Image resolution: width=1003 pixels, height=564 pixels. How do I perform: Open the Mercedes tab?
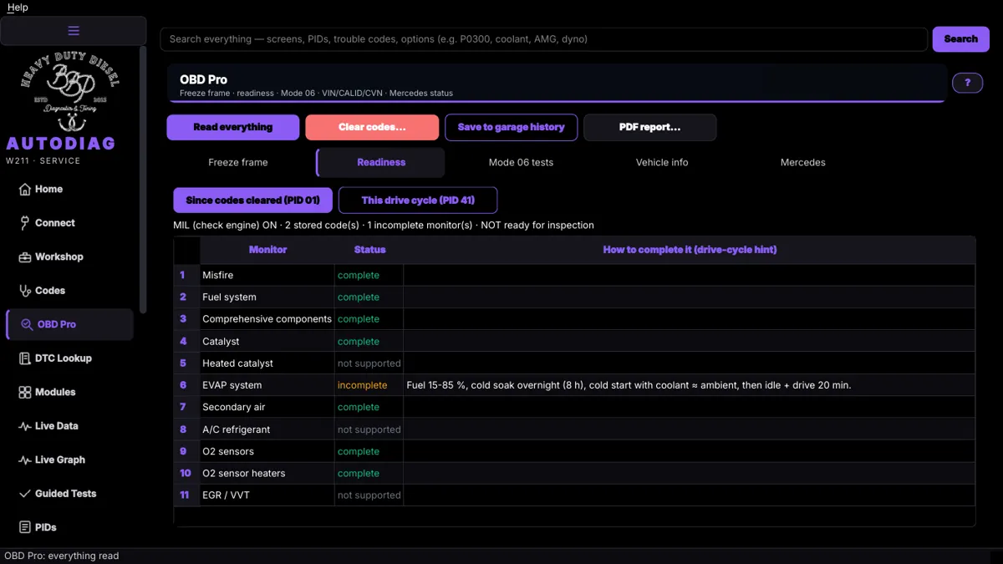803,162
